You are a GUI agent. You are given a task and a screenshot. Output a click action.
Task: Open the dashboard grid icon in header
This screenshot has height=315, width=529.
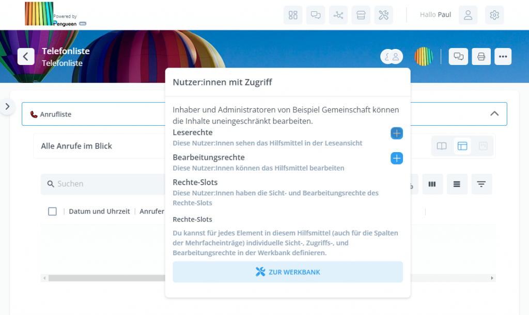(x=293, y=15)
